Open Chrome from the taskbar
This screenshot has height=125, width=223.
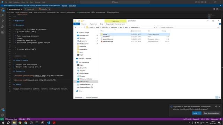click(x=20, y=123)
